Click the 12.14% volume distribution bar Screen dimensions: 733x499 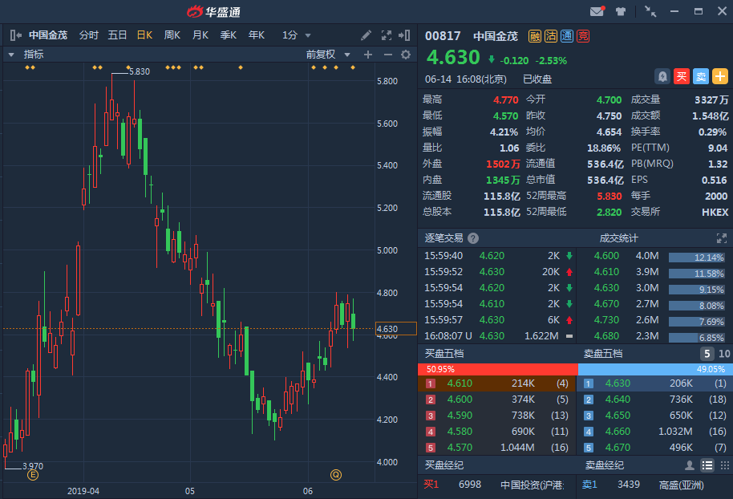(x=697, y=258)
